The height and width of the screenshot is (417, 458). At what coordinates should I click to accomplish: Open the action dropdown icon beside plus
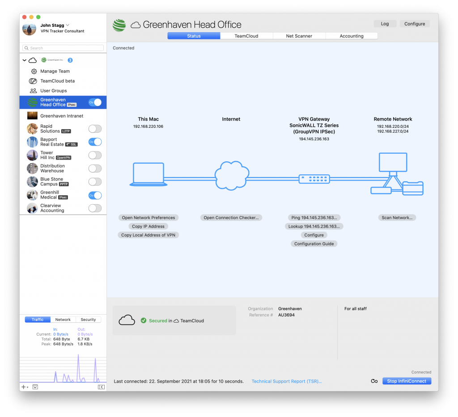[35, 387]
